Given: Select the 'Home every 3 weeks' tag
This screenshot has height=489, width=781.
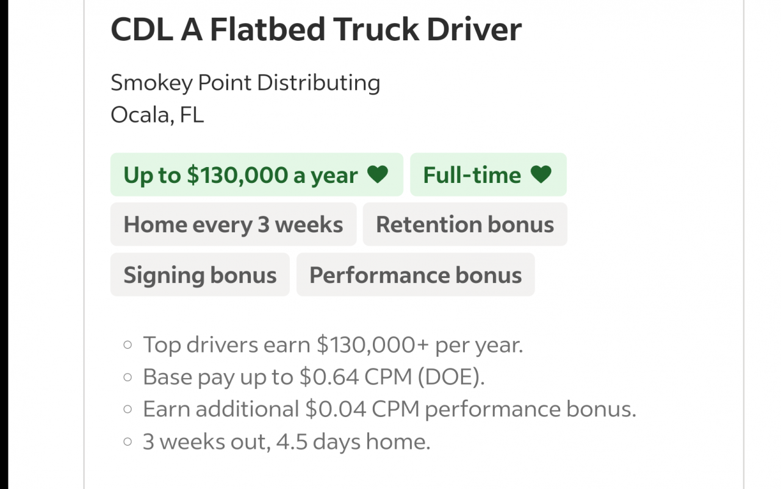Looking at the screenshot, I should [233, 224].
